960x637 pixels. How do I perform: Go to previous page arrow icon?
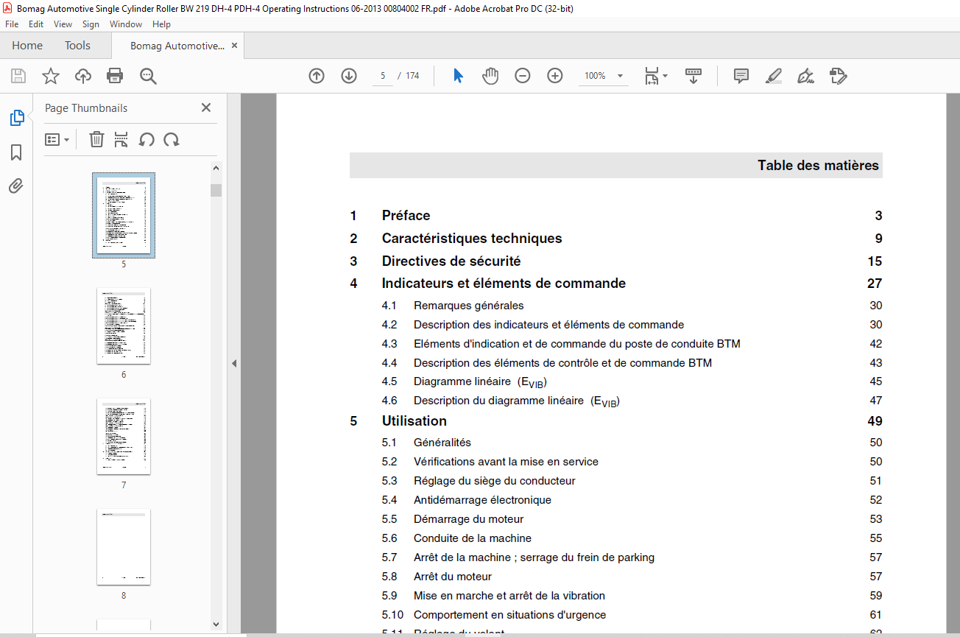click(317, 76)
